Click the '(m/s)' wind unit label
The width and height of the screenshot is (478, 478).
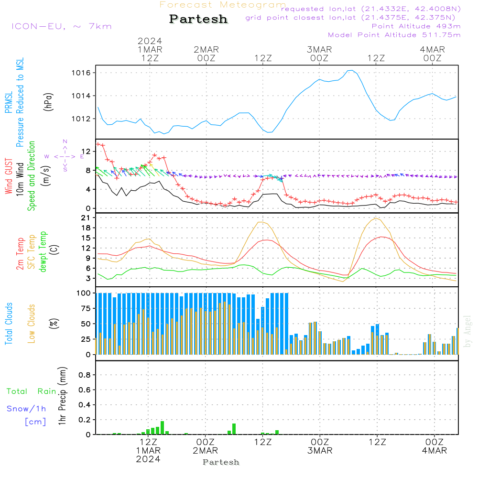46,176
